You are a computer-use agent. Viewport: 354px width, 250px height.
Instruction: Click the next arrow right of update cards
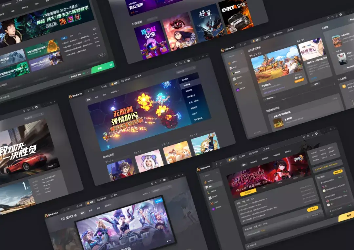tap(334, 84)
